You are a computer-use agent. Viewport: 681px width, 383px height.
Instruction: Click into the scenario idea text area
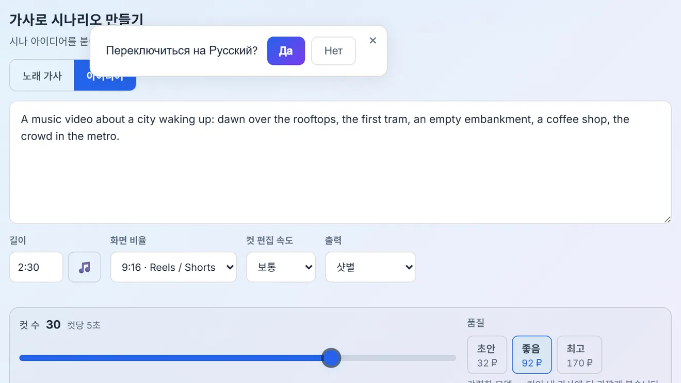[x=340, y=162]
